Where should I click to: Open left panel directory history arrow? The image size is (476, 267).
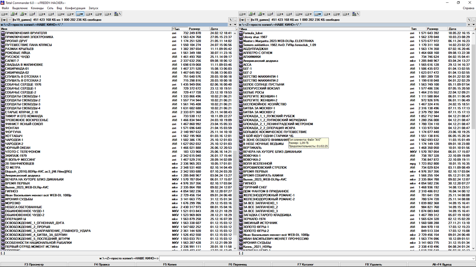tap(235, 25)
